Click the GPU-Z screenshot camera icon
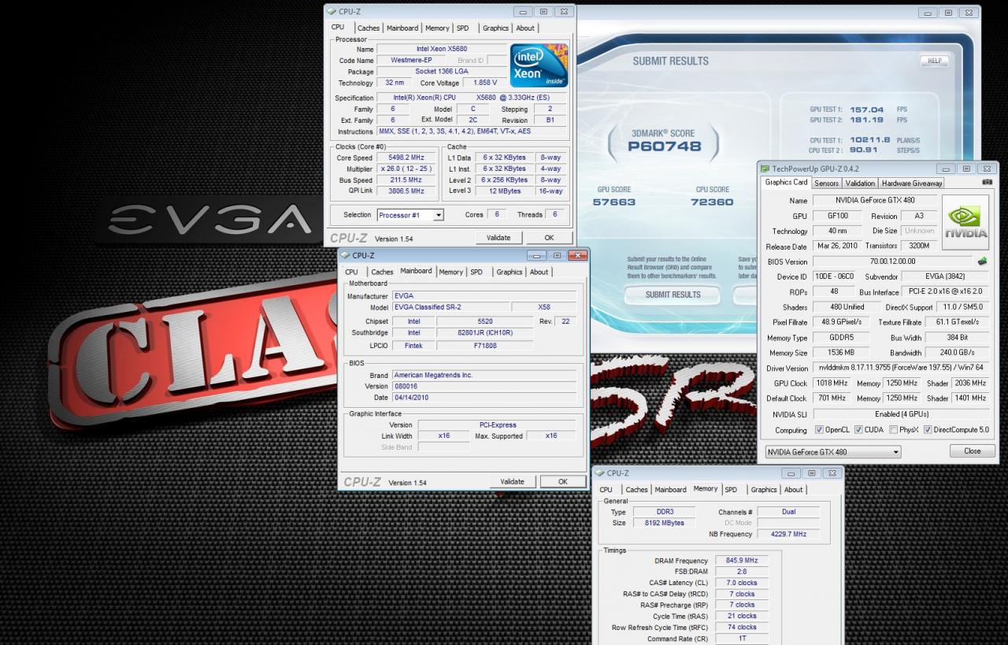 (x=988, y=183)
